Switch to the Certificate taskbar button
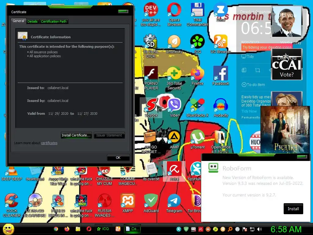Screen dimensions: 313x235 pyautogui.click(x=132, y=229)
